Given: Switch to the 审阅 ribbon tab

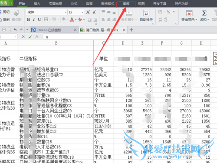Looking at the screenshot, I should pos(126,3).
